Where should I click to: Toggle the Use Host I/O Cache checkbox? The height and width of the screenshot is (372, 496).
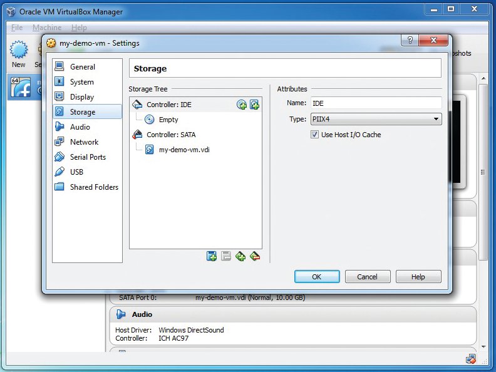click(x=315, y=135)
